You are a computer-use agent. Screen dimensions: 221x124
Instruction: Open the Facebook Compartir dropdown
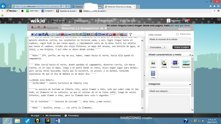[48, 11]
